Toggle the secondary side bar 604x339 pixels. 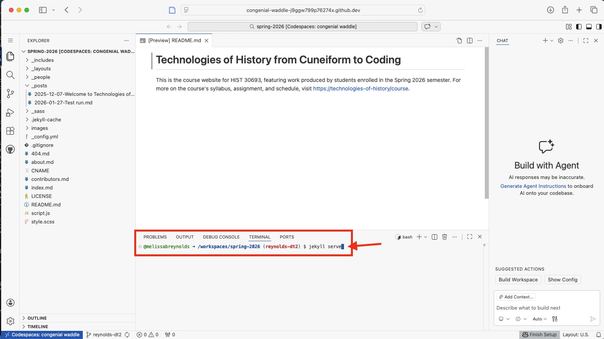point(599,26)
